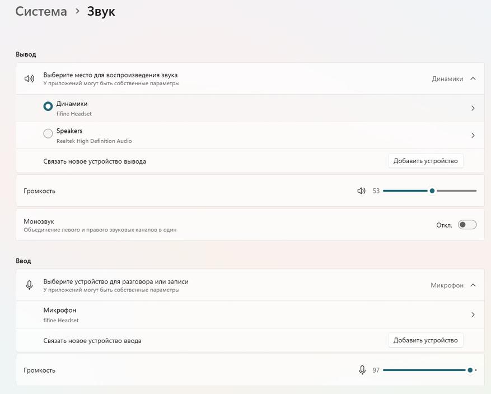This screenshot has width=491, height=394.
Task: Open Динамики fifine Headset properties arrow
Action: [x=473, y=108]
